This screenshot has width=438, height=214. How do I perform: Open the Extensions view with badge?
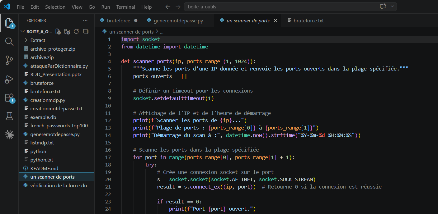pos(9,98)
